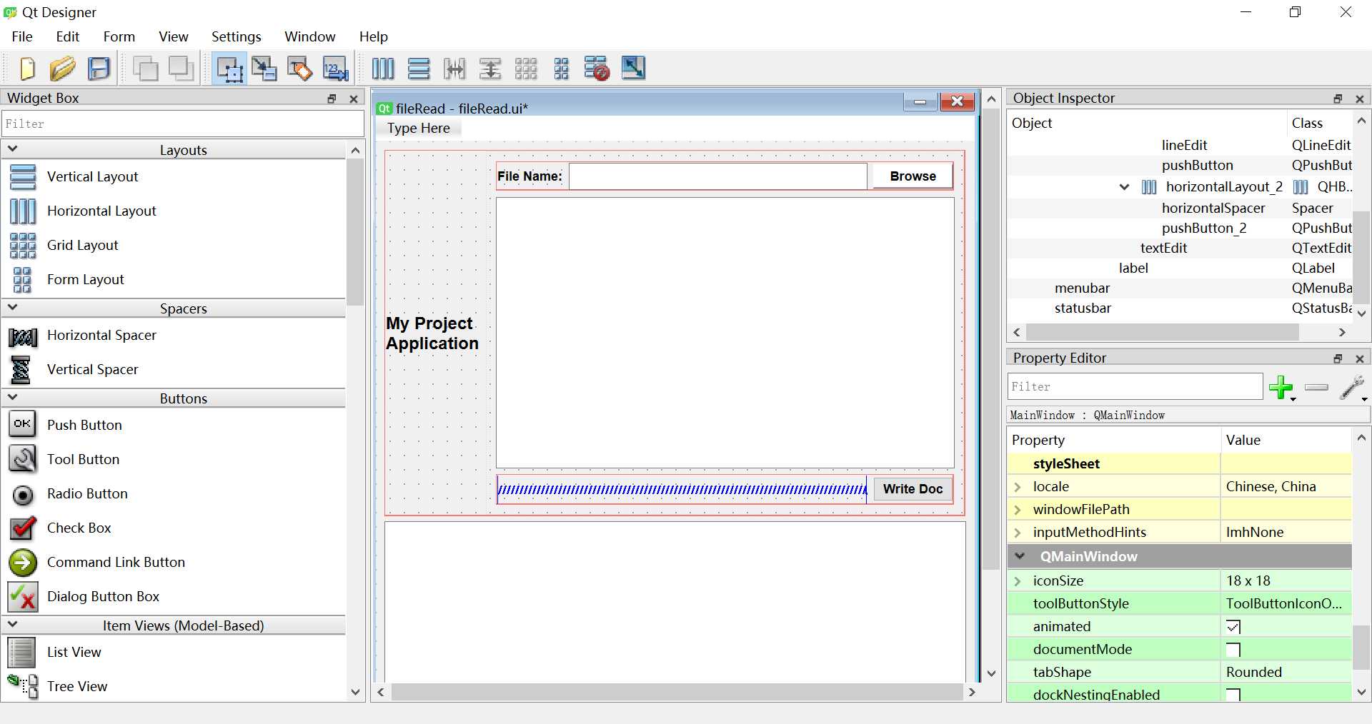The image size is (1372, 724).
Task: Expand the windowFilePath property
Action: [x=1018, y=510]
